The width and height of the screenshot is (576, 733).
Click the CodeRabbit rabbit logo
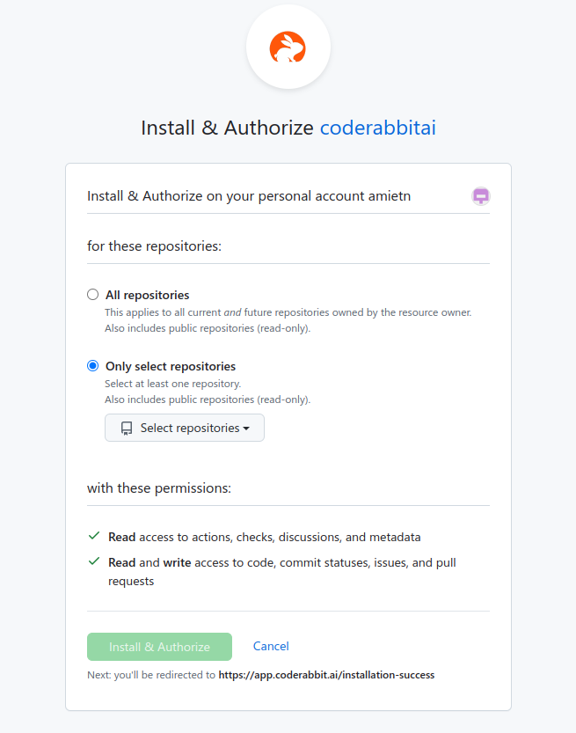(288, 47)
